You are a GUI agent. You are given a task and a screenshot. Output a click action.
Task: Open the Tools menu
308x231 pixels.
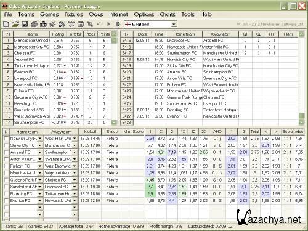[x=188, y=15]
